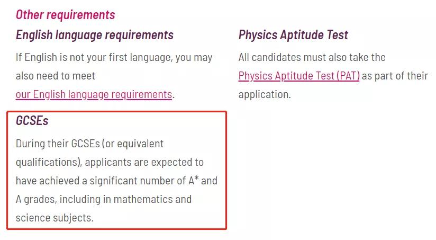Click the 'A*' grade text in GCSEs paragraph
The width and height of the screenshot is (436, 240).
[194, 181]
